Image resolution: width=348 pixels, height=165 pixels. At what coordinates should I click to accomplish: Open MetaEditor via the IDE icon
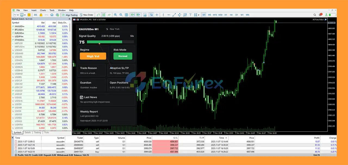point(35,15)
